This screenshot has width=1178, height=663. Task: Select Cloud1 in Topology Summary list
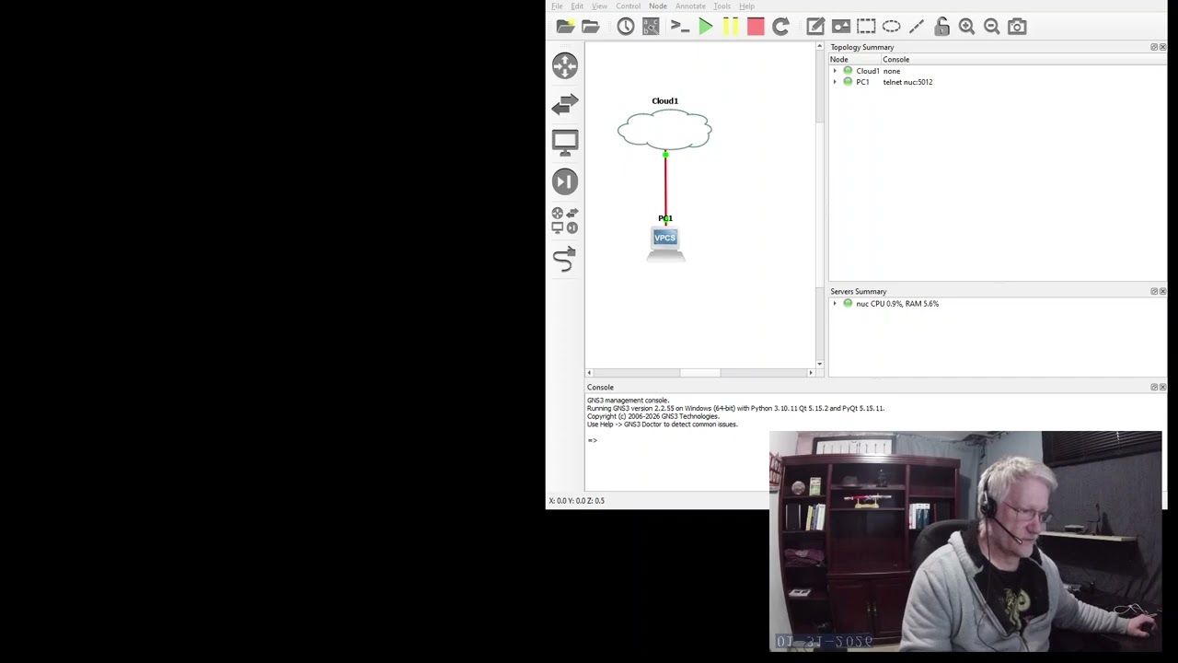(x=867, y=71)
